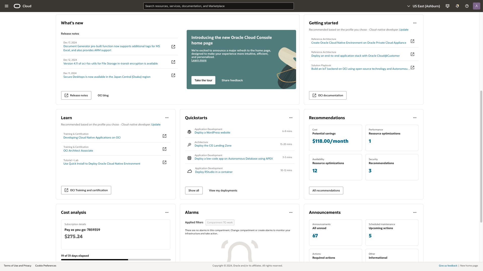Open the Cost analysis card options menu

point(167,213)
